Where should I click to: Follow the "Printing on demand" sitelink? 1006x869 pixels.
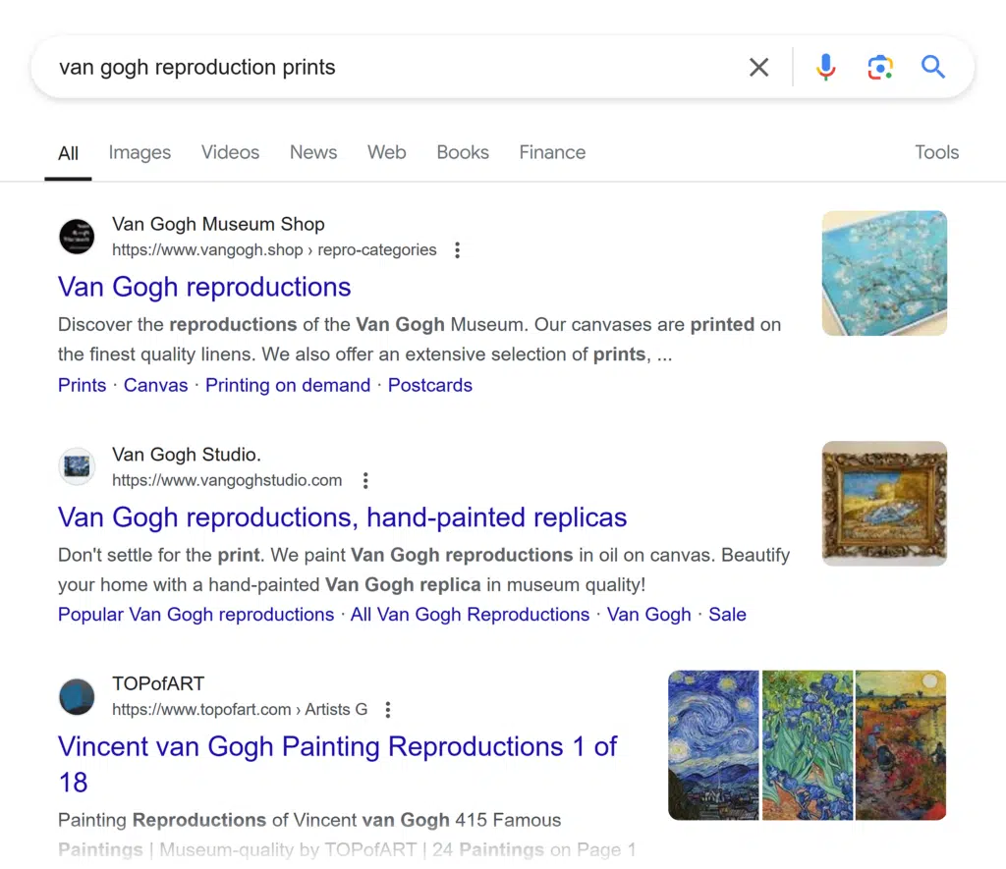(x=288, y=385)
